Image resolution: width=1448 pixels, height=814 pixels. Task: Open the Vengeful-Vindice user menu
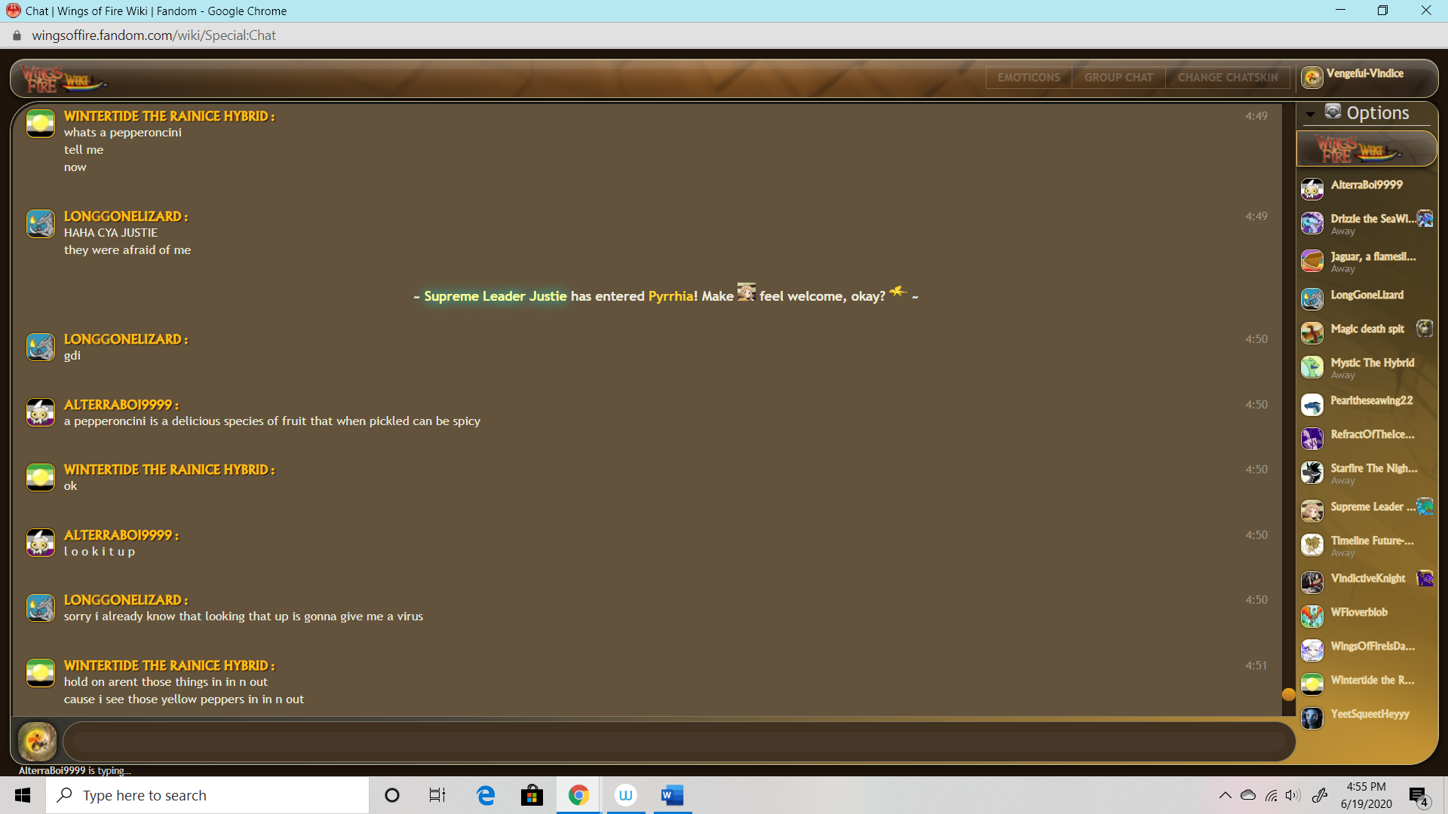click(x=1364, y=75)
